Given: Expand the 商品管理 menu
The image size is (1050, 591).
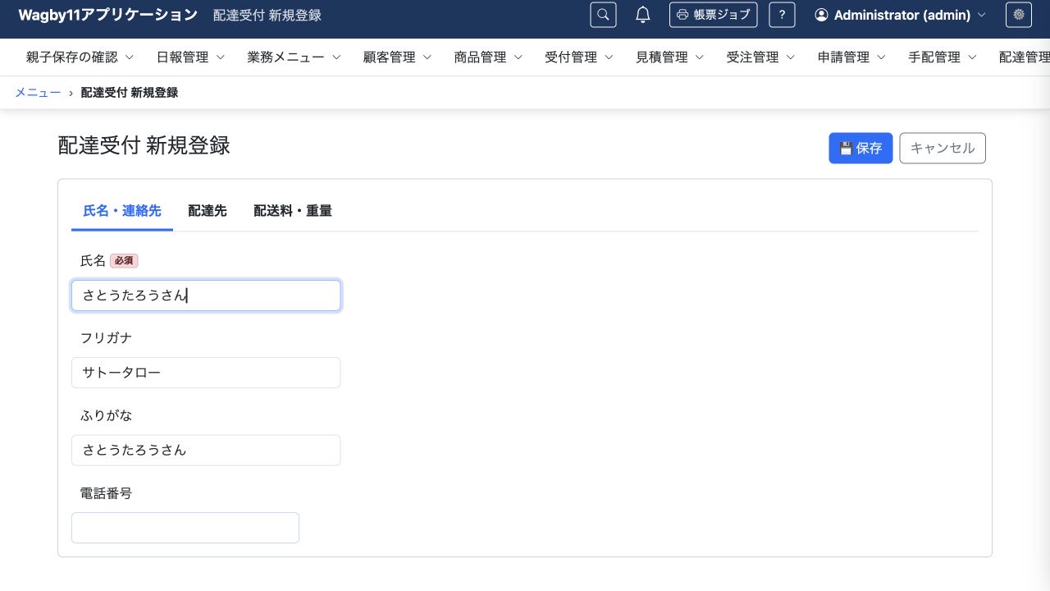Looking at the screenshot, I should [x=488, y=57].
